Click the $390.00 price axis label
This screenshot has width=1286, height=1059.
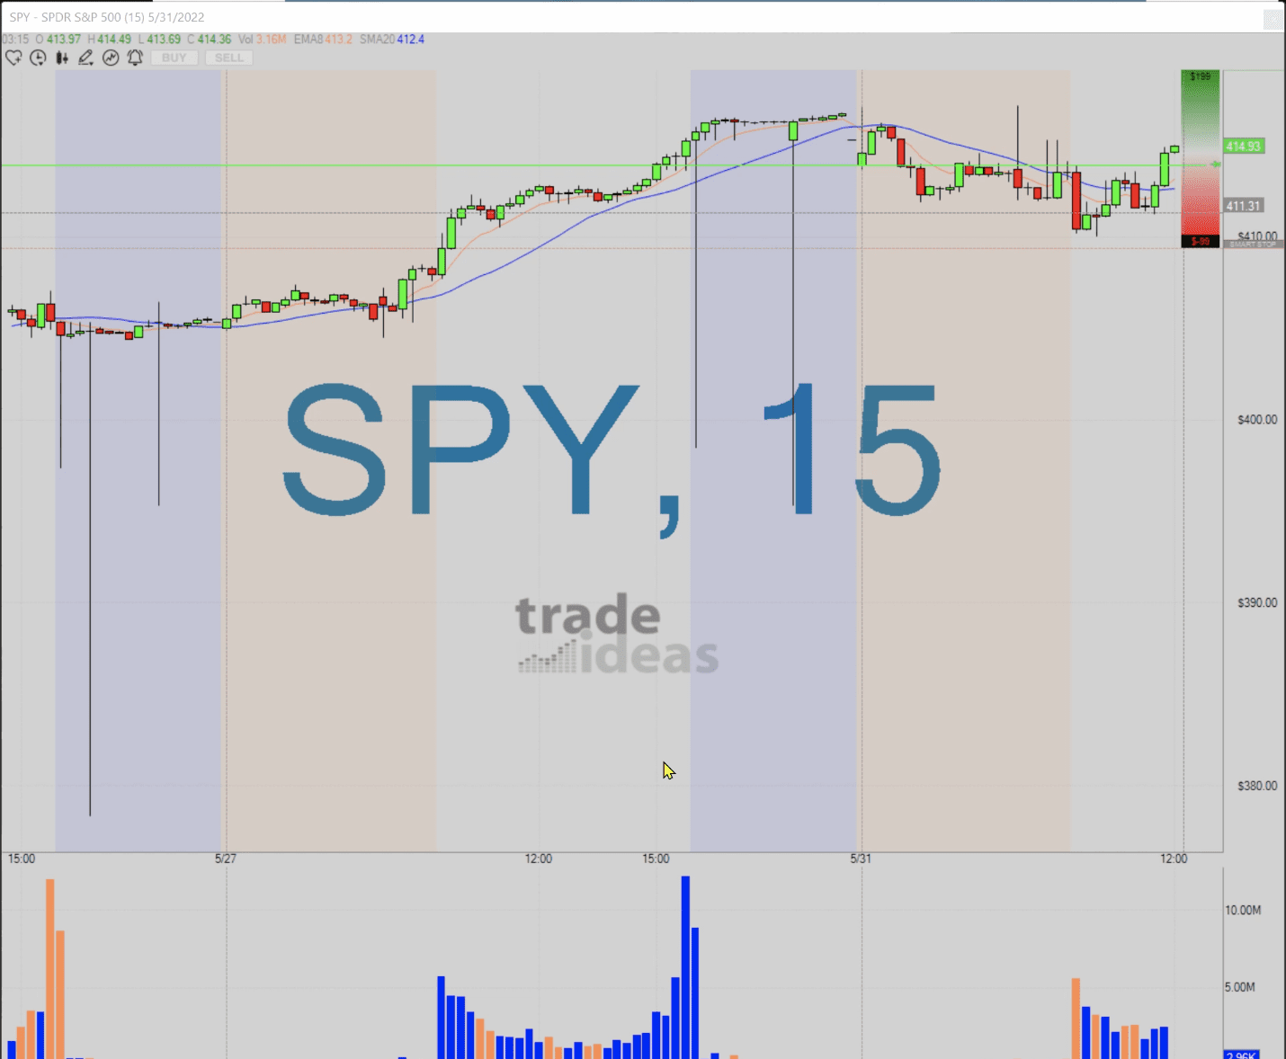pos(1257,602)
